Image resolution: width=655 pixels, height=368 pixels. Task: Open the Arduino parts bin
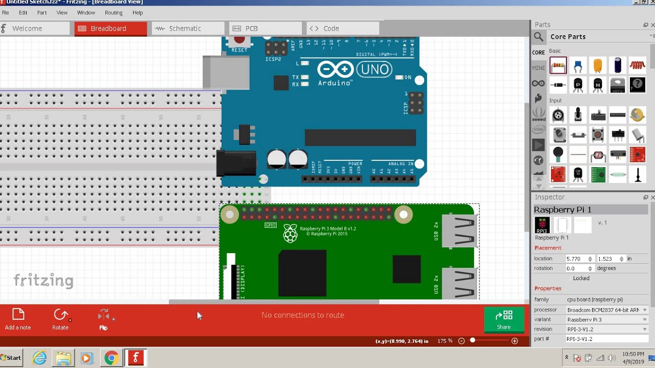(538, 83)
